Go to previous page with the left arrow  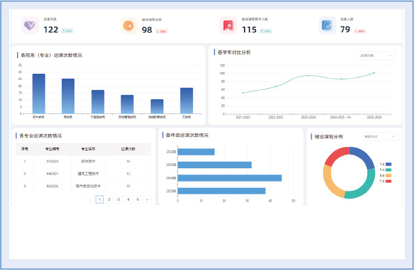point(90,199)
